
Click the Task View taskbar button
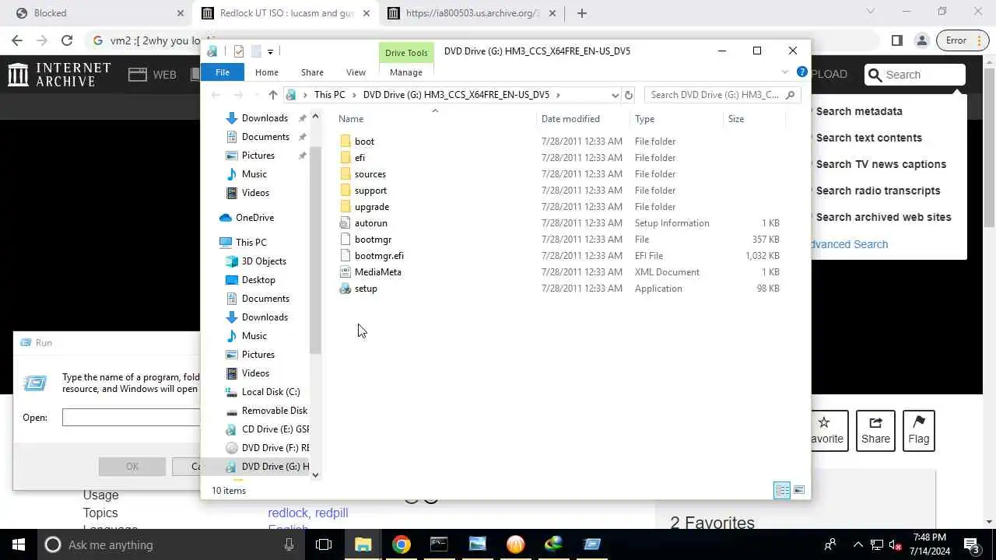[x=324, y=544]
